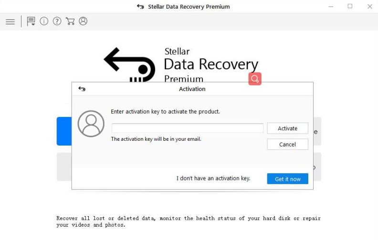Maximize the application window

pos(350,7)
